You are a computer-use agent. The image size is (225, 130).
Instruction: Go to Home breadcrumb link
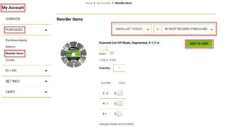(89, 3)
